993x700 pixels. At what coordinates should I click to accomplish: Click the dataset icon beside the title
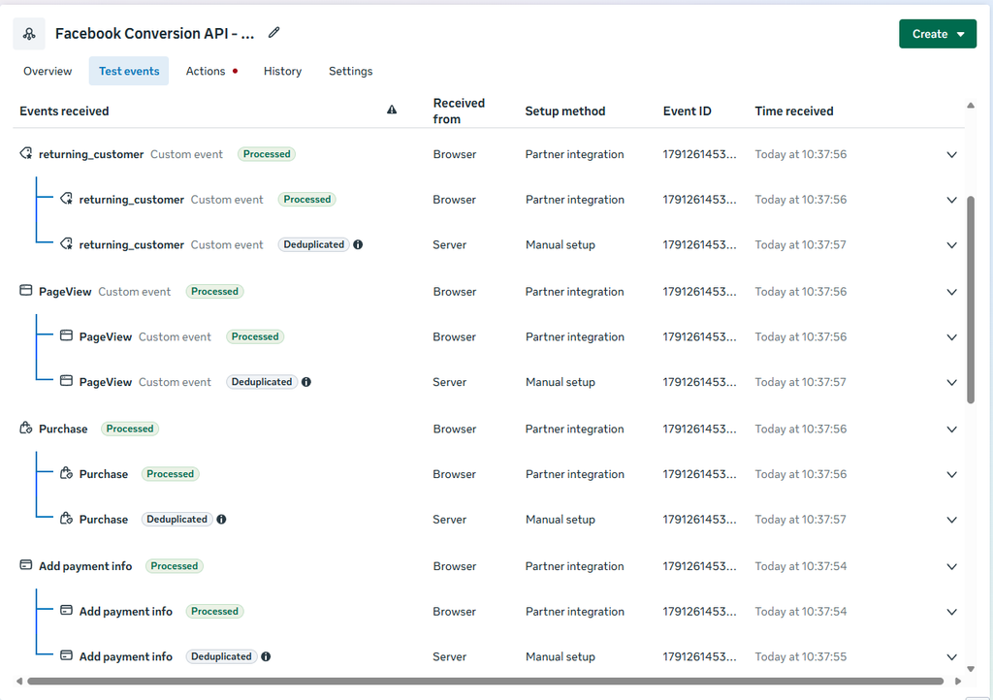(29, 34)
